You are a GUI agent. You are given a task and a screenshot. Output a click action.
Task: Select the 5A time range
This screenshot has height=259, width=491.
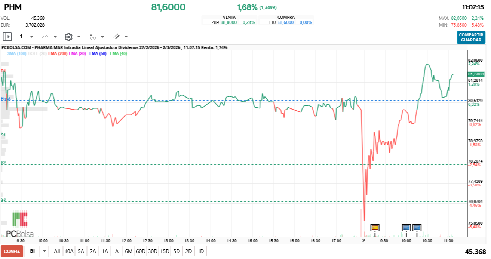(81, 251)
